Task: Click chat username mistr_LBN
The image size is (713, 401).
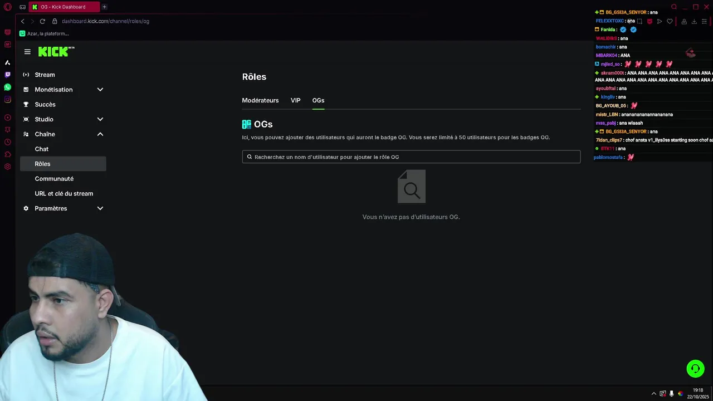Action: coord(607,115)
